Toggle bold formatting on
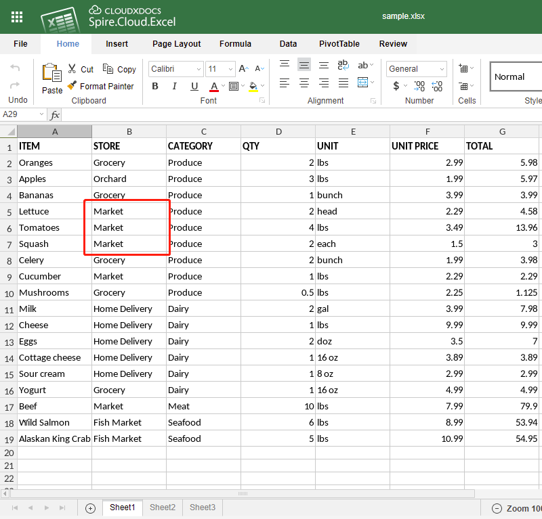 154,87
